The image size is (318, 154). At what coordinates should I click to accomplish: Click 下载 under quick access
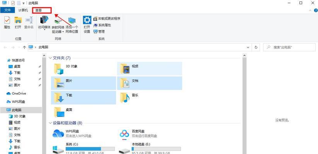[17, 73]
